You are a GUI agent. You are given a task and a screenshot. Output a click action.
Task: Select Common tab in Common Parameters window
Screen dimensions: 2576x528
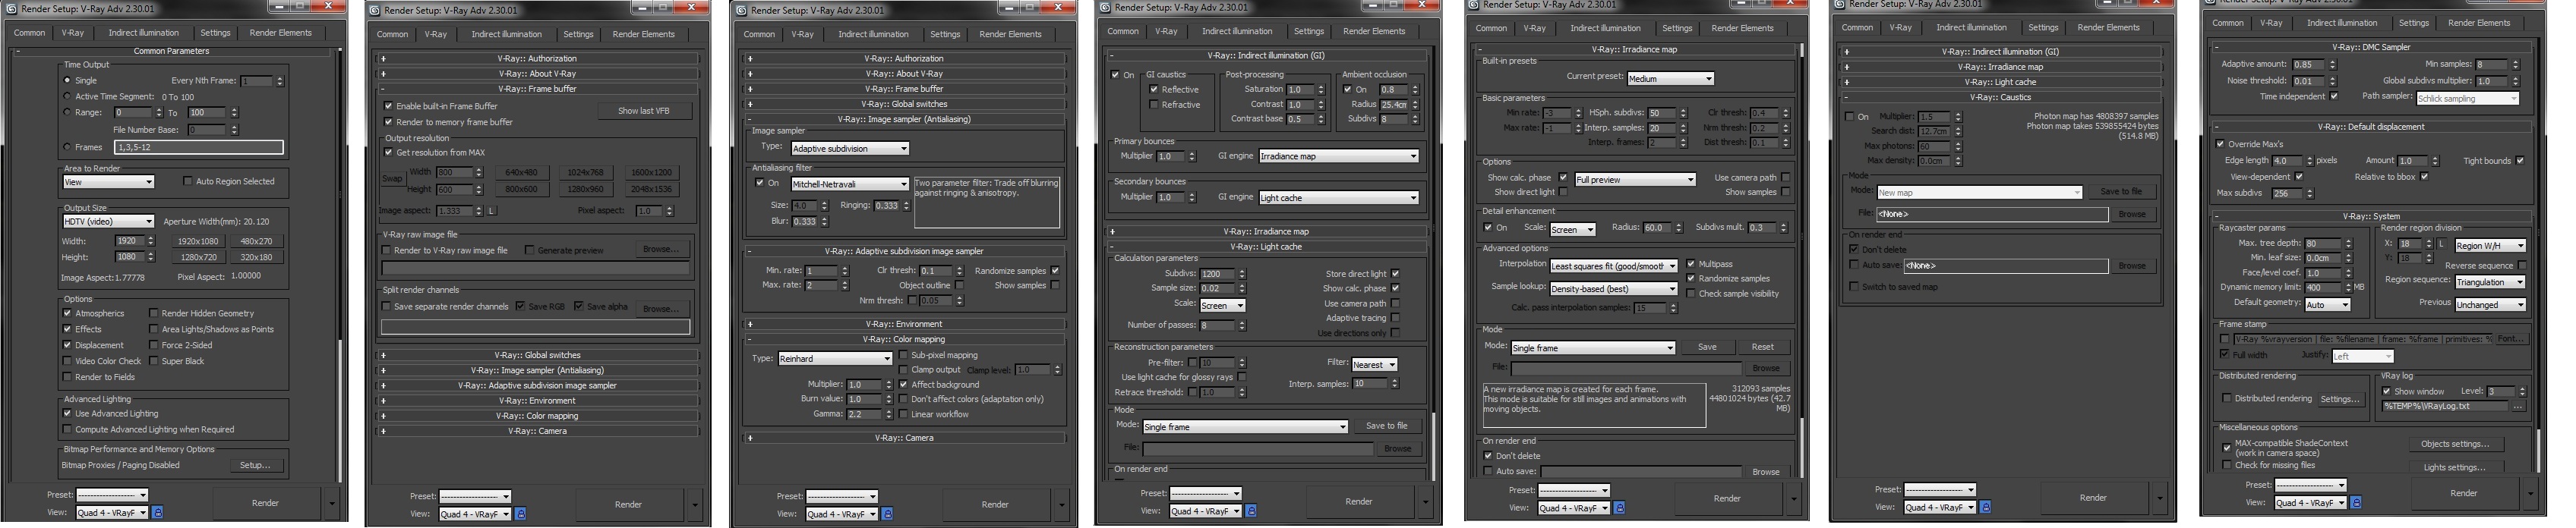(29, 32)
